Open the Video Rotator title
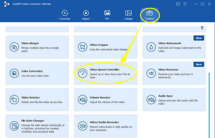Viewport: 215px width, 138px height. point(30,98)
